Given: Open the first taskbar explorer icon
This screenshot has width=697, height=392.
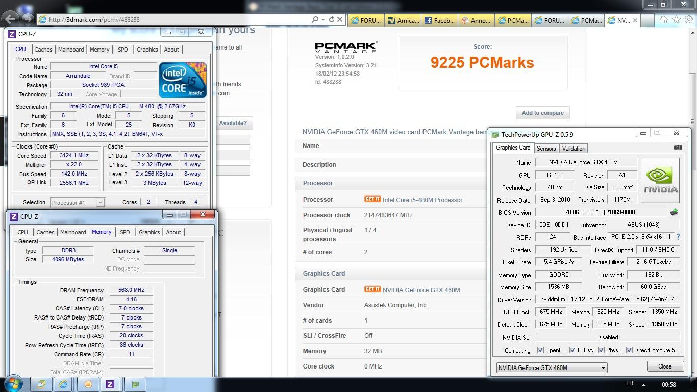Looking at the screenshot, I should (x=41, y=384).
